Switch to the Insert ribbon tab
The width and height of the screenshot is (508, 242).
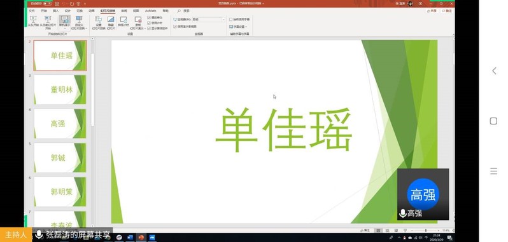point(56,11)
